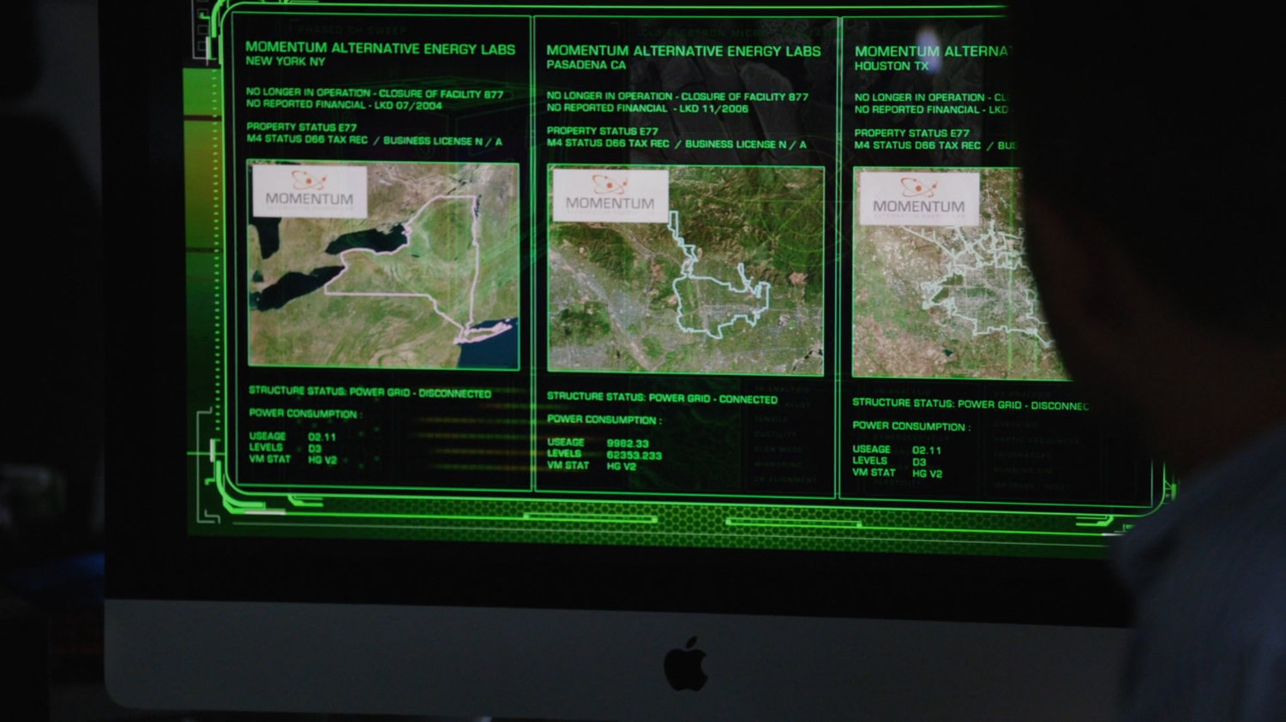Select the M4 status line in Pasadena panel
This screenshot has height=722, width=1286.
click(x=676, y=144)
